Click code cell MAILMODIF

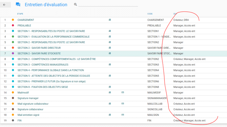tap(154, 93)
